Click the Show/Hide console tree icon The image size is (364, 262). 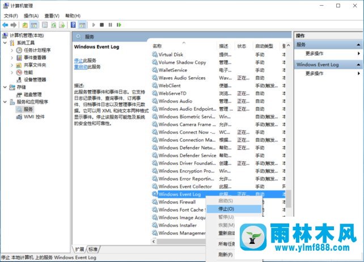(34, 25)
